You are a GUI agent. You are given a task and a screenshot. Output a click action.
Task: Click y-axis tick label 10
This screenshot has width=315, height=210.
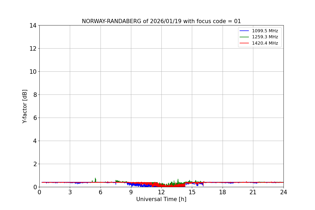[33, 72]
